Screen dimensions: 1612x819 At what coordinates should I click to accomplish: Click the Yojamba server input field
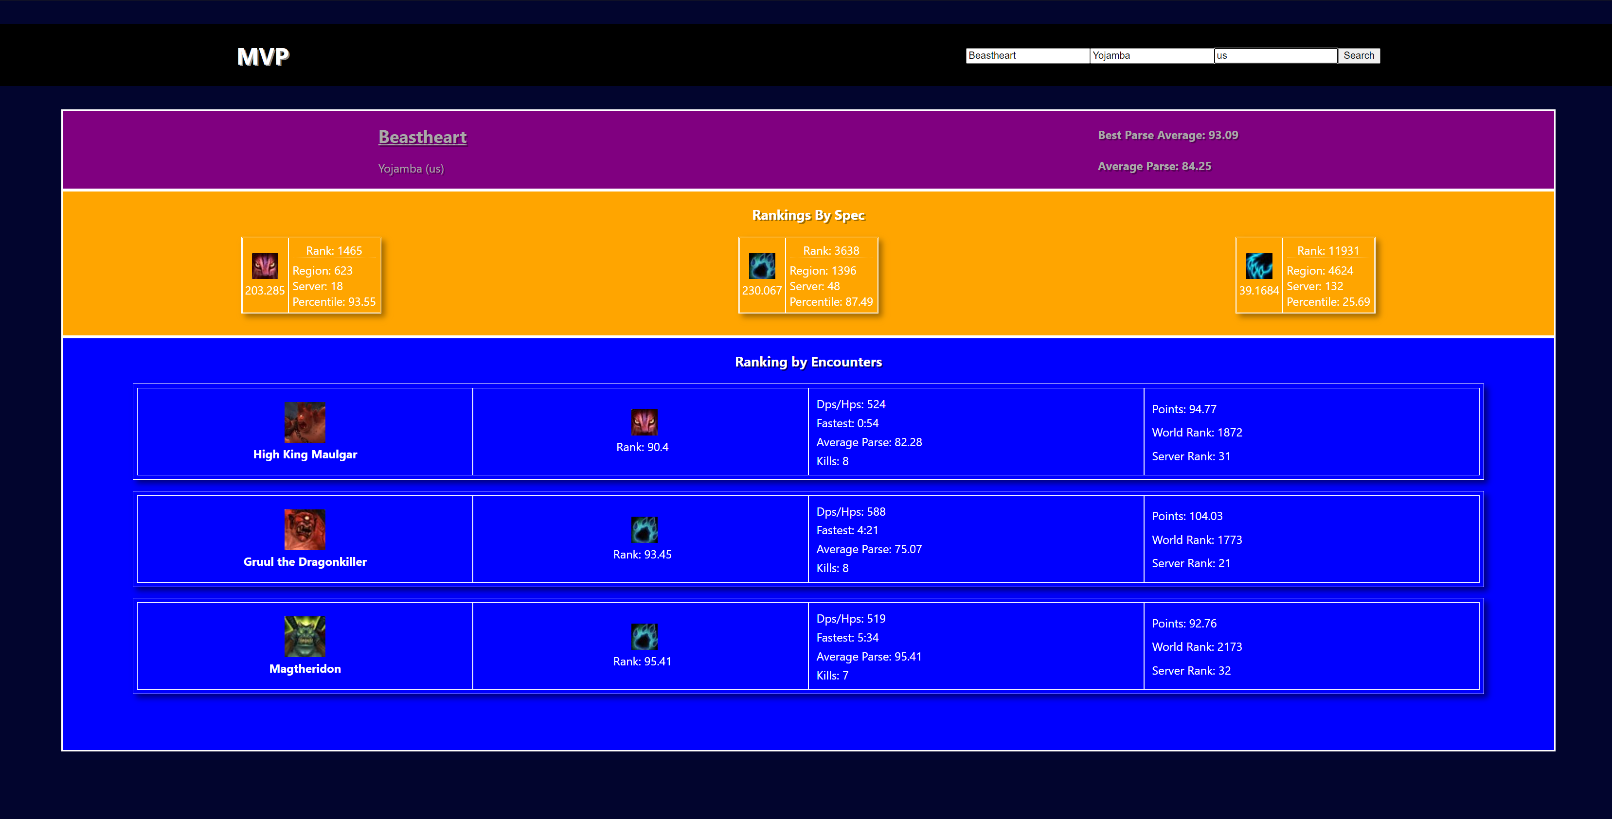pyautogui.click(x=1150, y=55)
